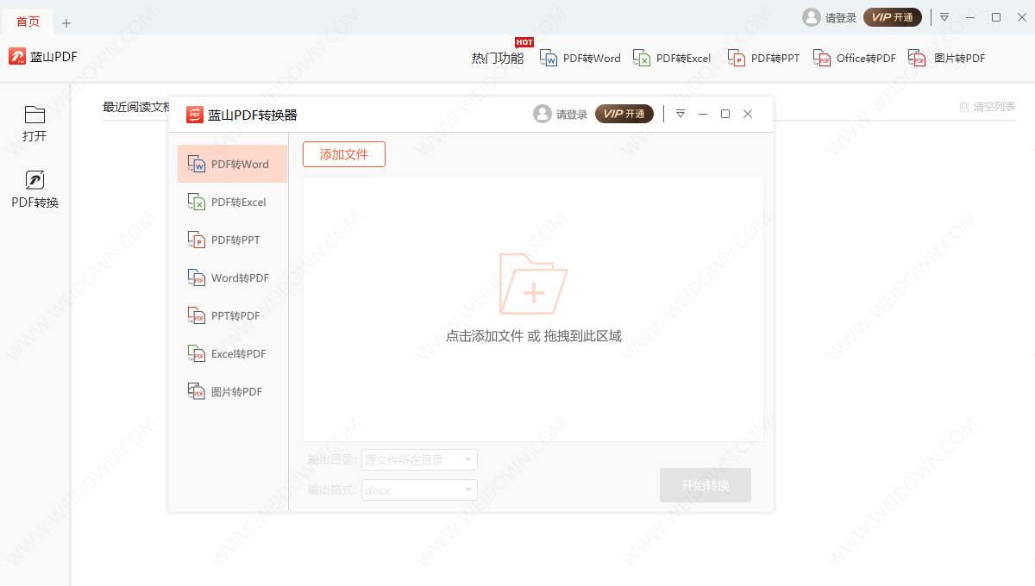Screen dimensions: 1035x586
Task: Select Excel转PDF in converter sidebar
Action: (232, 353)
